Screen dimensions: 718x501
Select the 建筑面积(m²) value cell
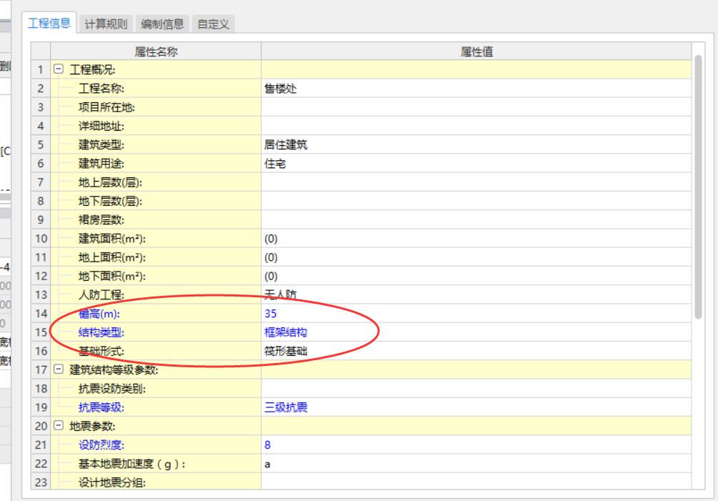pos(477,239)
